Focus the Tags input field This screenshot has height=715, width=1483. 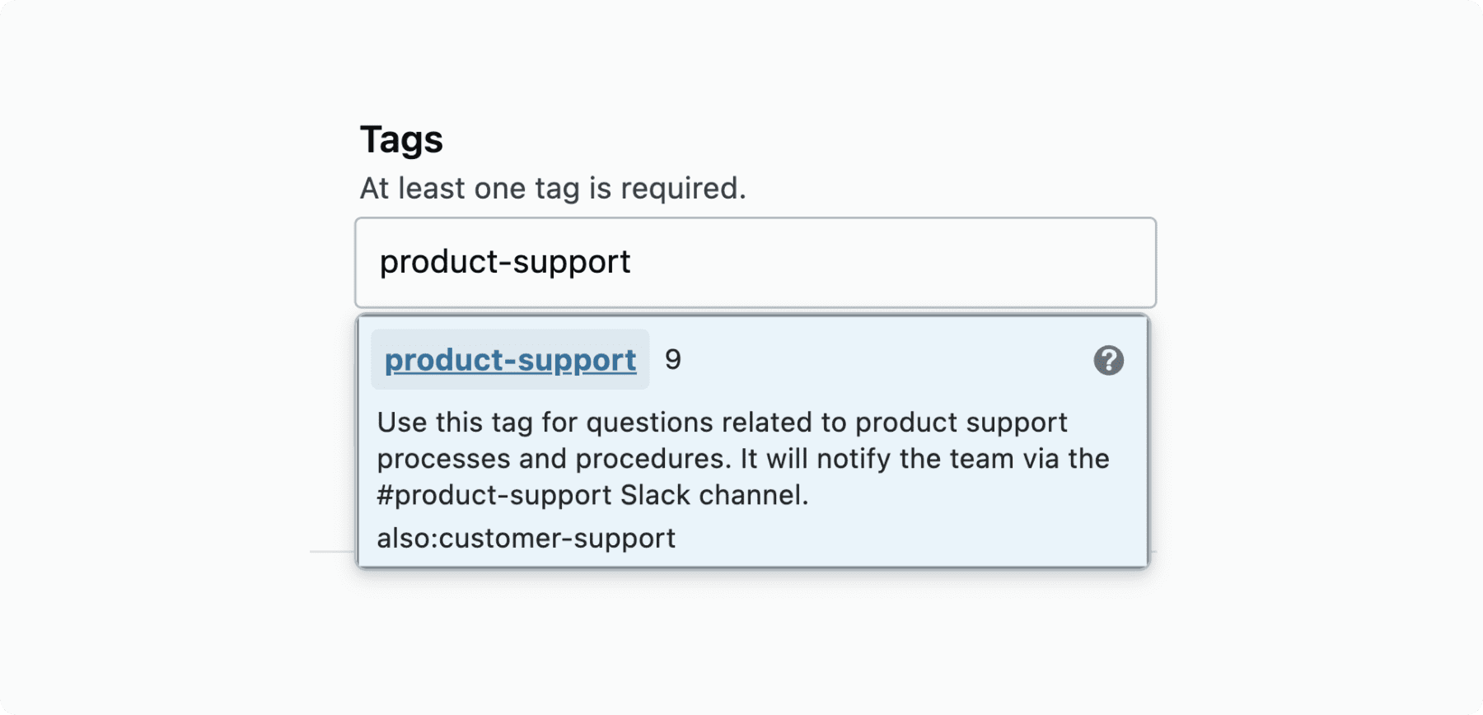pos(756,263)
